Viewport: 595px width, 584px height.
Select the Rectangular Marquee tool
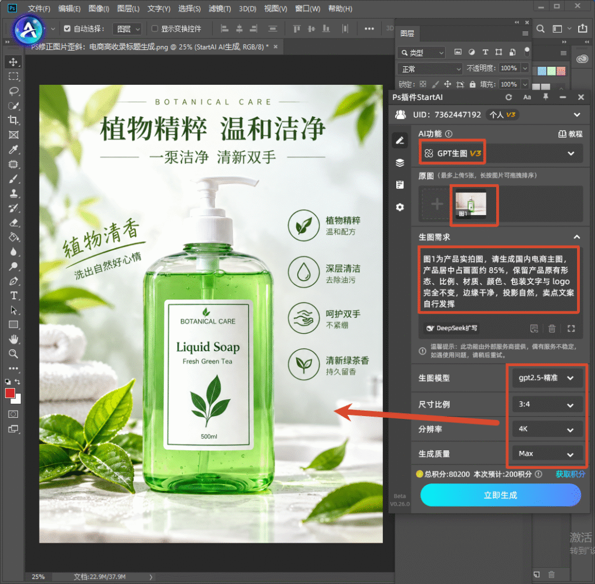(13, 76)
